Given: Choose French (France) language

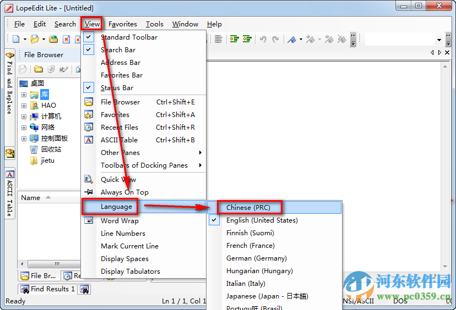Looking at the screenshot, I should coord(275,246).
